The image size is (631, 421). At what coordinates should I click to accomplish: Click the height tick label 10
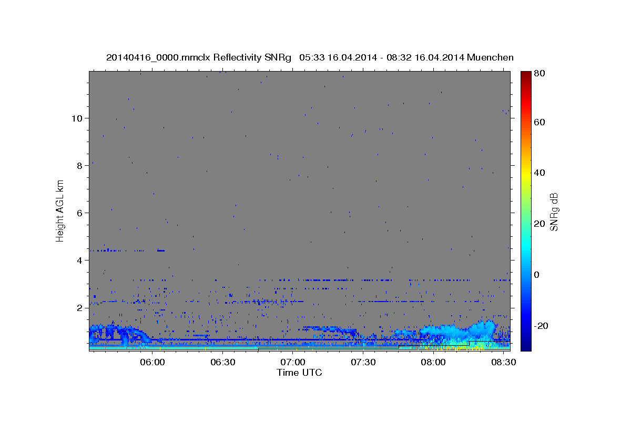click(77, 118)
